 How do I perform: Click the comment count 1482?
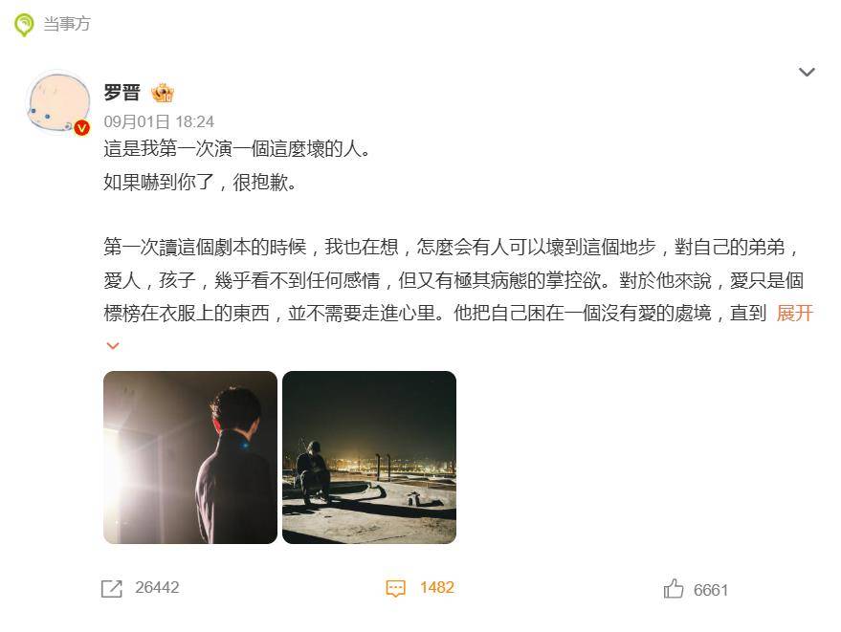437,587
